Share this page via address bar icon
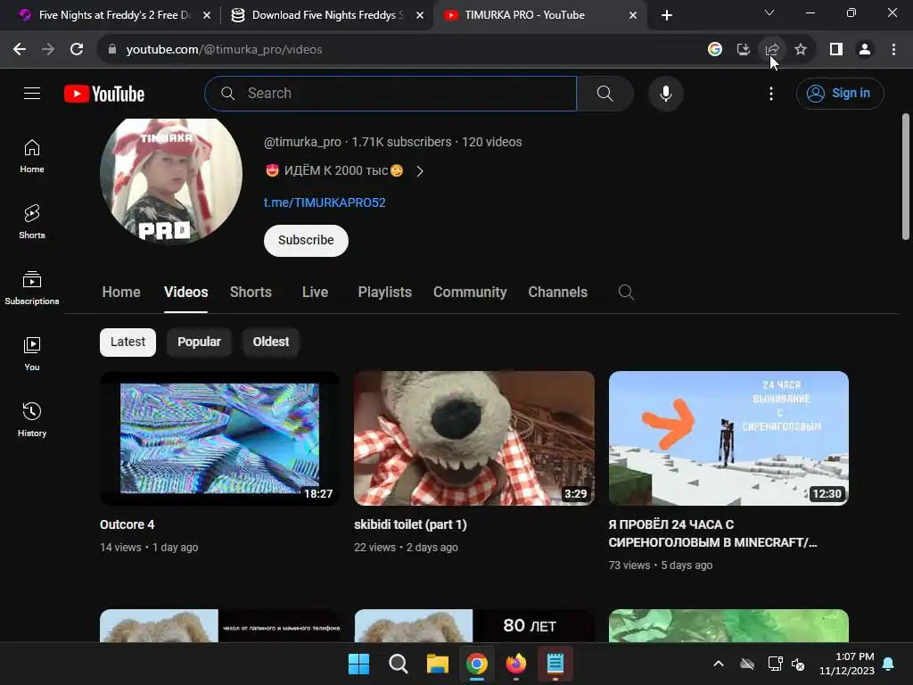This screenshot has width=913, height=685. click(771, 50)
